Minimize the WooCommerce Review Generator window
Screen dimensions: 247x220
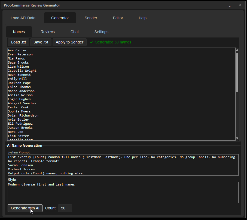pyautogui.click(x=230, y=5)
